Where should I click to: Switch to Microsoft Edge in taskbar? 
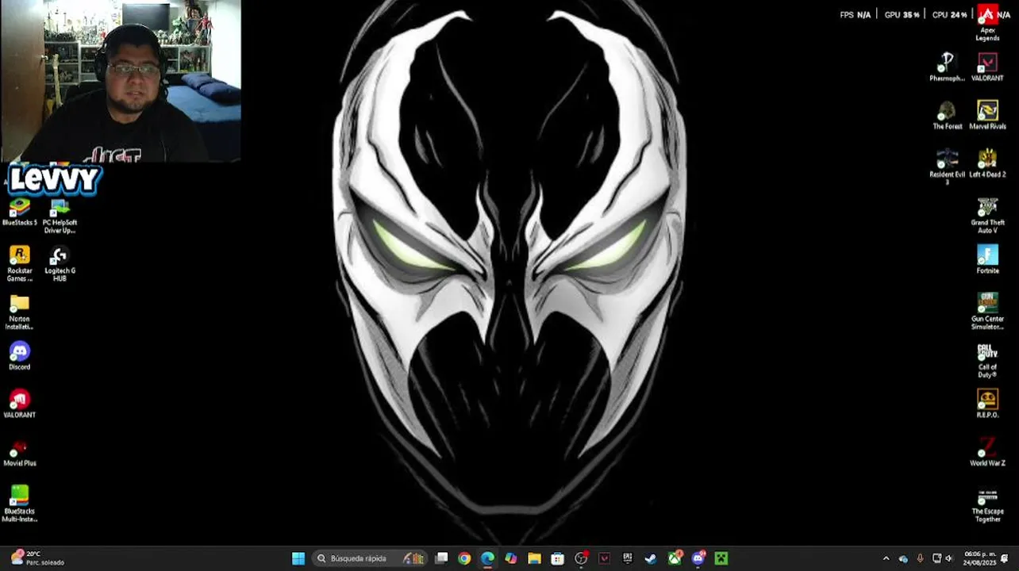pos(487,558)
